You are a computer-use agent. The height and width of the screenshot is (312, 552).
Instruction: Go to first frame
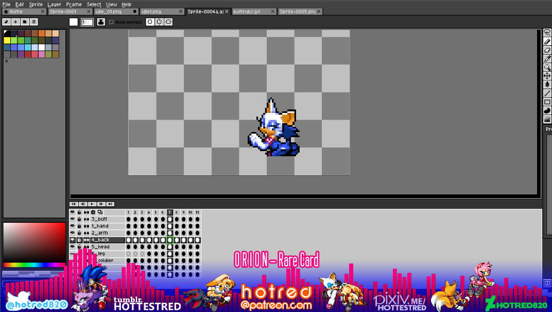[74, 204]
